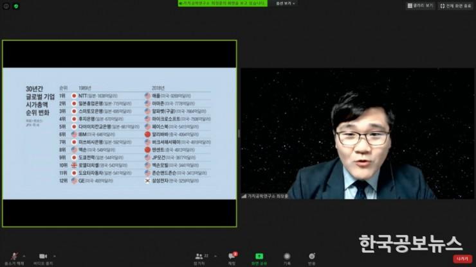Exit full screen via 전체 화면 종료
This screenshot has width=476, height=267.
[x=455, y=6]
